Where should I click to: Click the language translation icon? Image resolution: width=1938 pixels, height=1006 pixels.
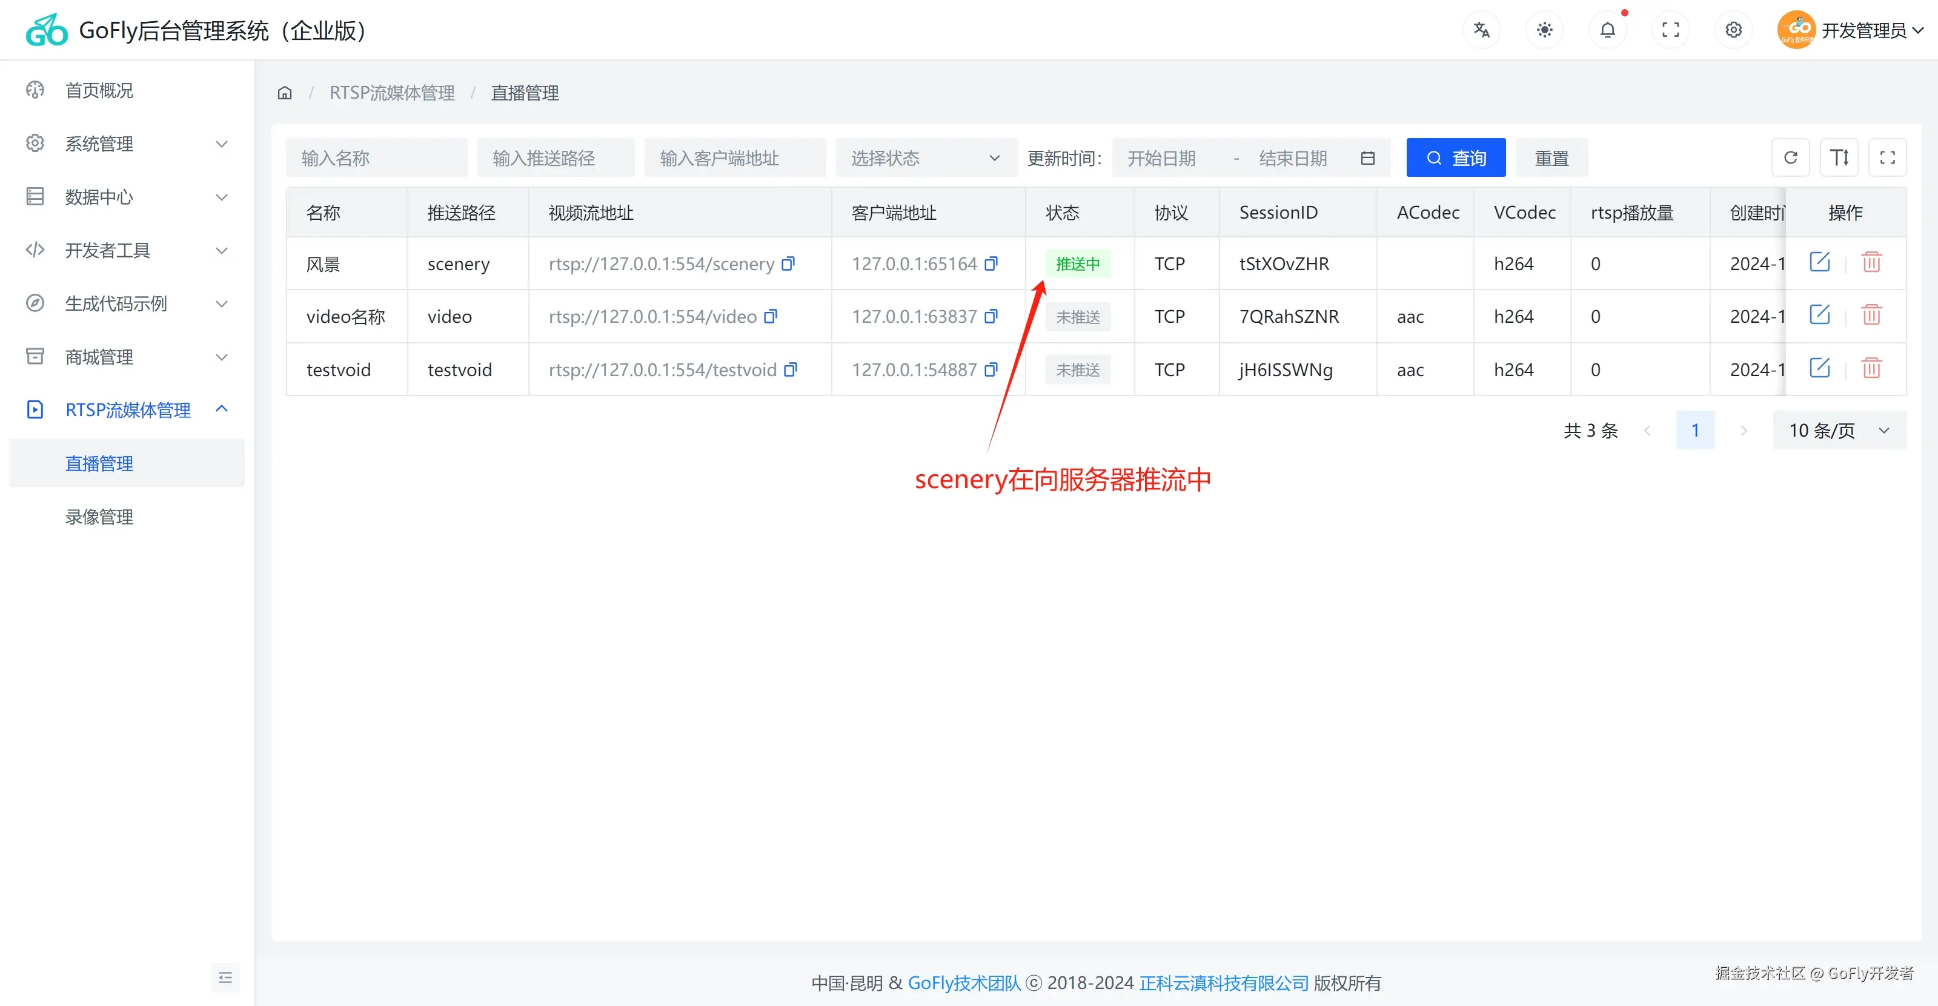(x=1481, y=30)
